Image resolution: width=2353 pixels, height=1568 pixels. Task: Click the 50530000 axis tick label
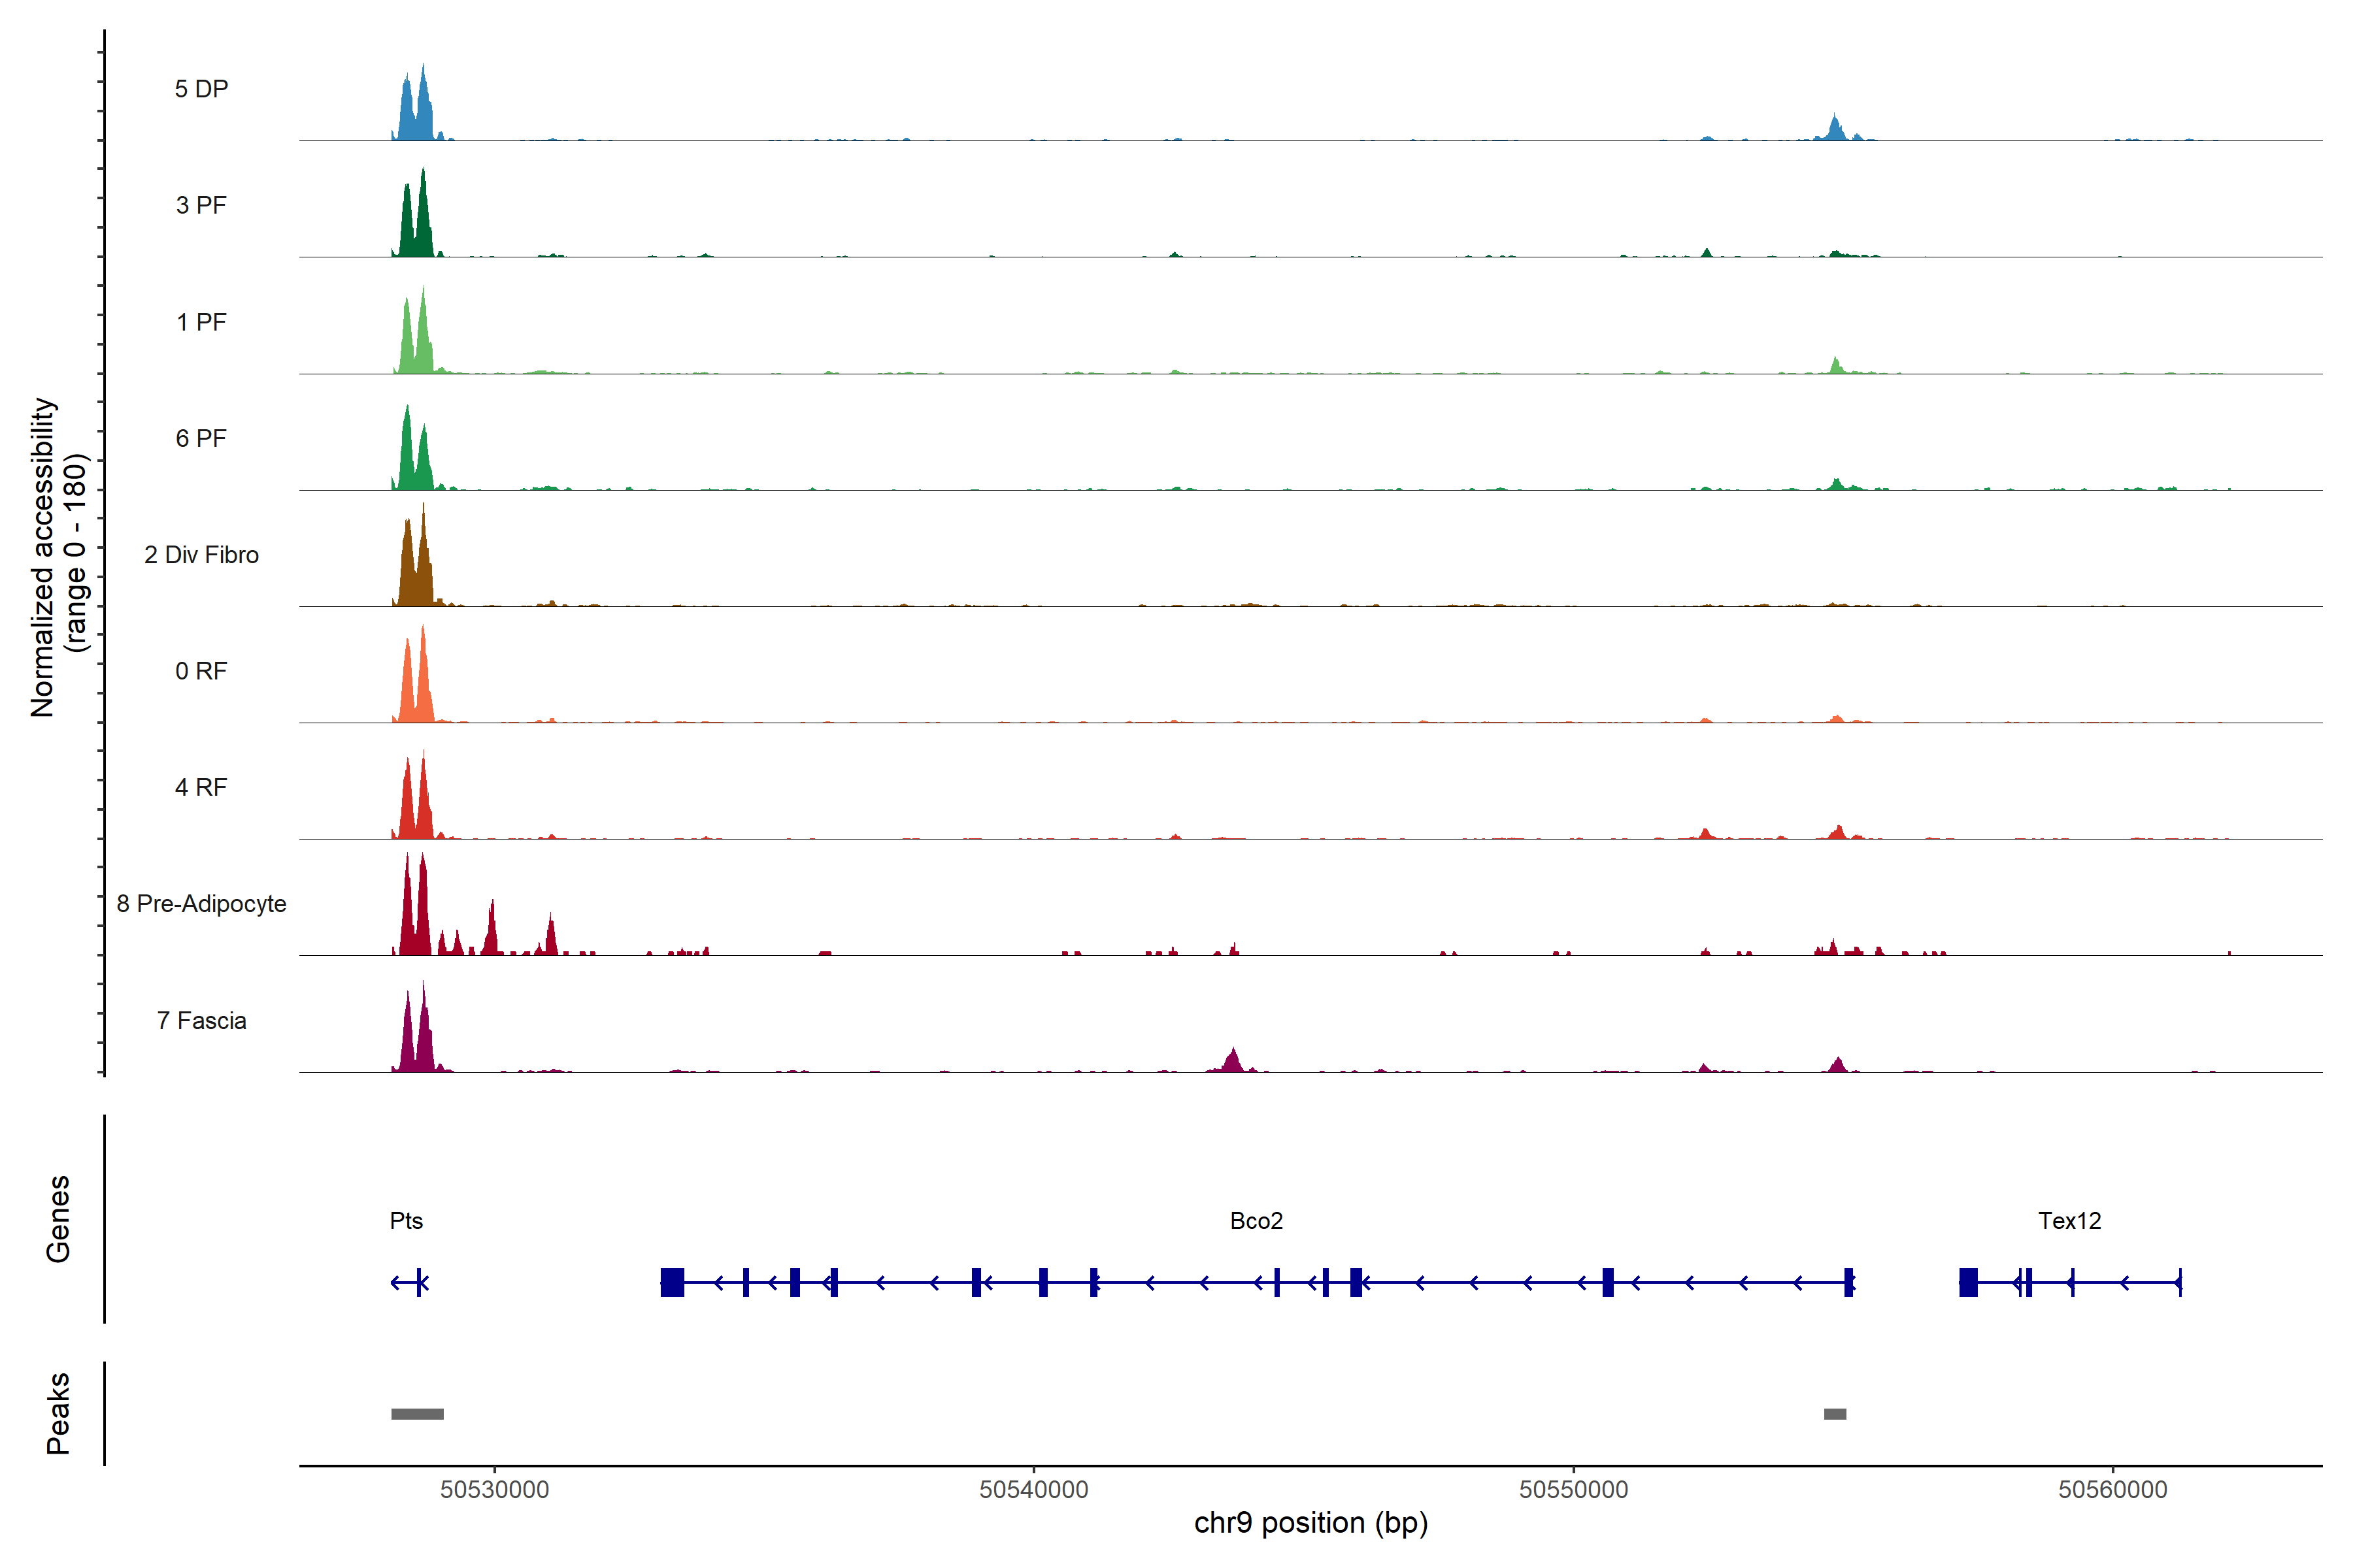tap(494, 1489)
